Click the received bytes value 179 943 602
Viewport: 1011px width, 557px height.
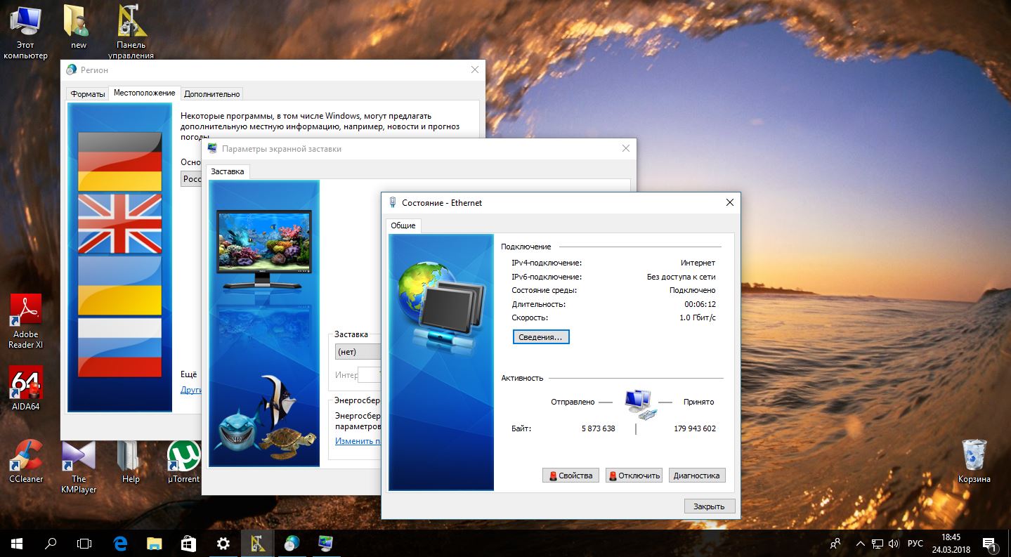click(695, 428)
